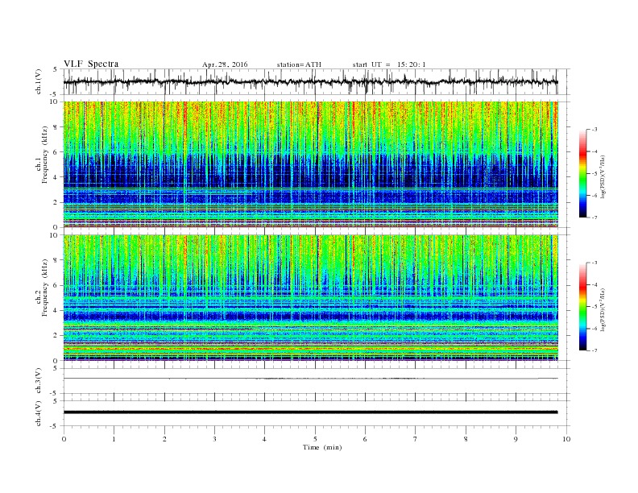Click the "ch.3(V)" axis label
The image size is (638, 493).
[x=39, y=381]
